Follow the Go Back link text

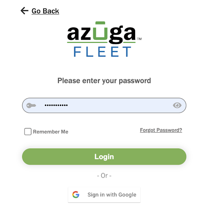coord(45,11)
